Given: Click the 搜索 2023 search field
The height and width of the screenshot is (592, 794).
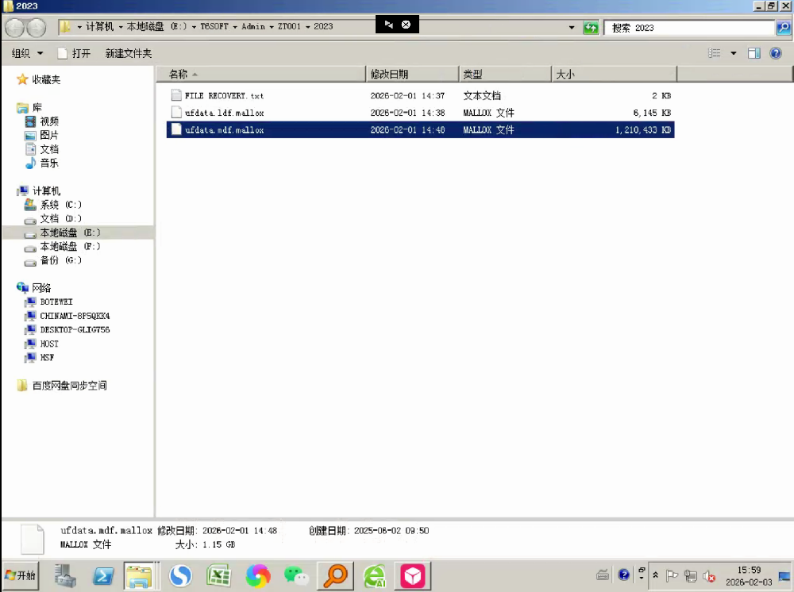Looking at the screenshot, I should (688, 27).
